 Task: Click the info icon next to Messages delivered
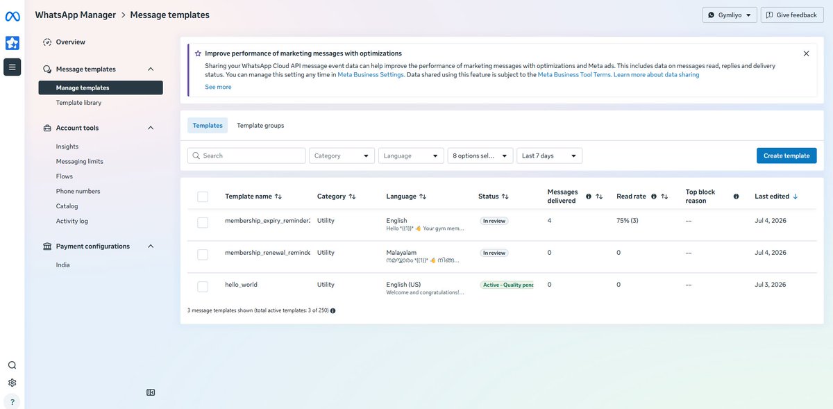589,197
